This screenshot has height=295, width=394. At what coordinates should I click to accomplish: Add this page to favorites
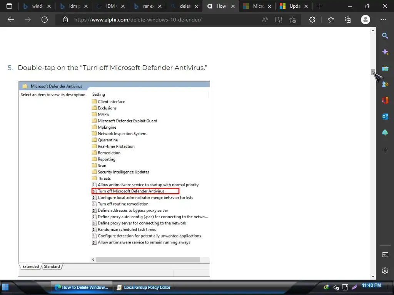point(292,20)
